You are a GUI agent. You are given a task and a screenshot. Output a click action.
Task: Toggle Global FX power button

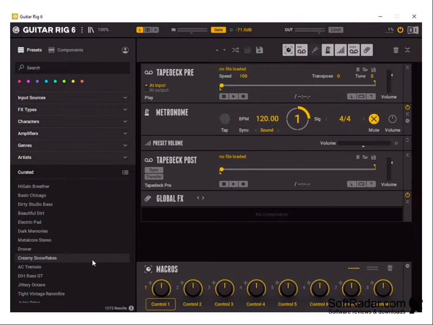(x=407, y=195)
